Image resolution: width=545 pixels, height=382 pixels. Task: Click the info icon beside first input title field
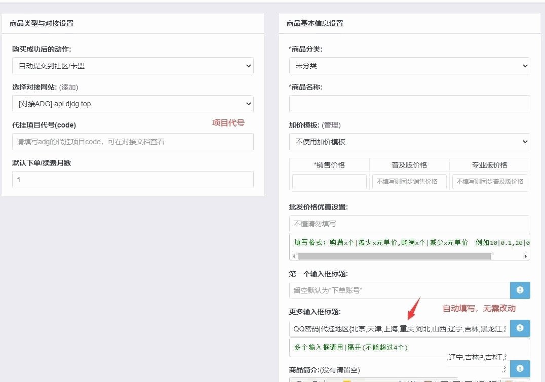click(520, 290)
